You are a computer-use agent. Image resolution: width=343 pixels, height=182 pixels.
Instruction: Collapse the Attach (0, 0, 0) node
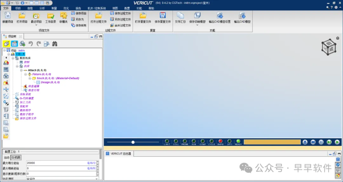[21, 70]
